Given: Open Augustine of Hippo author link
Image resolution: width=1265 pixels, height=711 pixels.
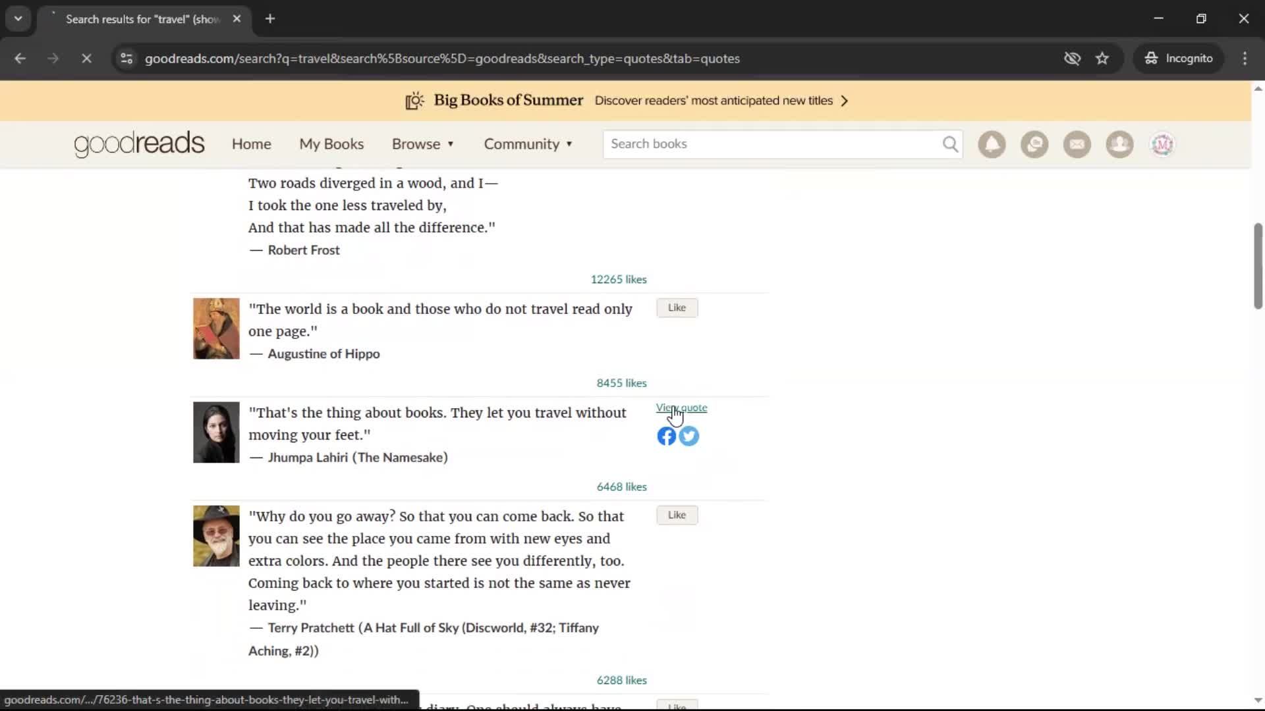Looking at the screenshot, I should 323,354.
